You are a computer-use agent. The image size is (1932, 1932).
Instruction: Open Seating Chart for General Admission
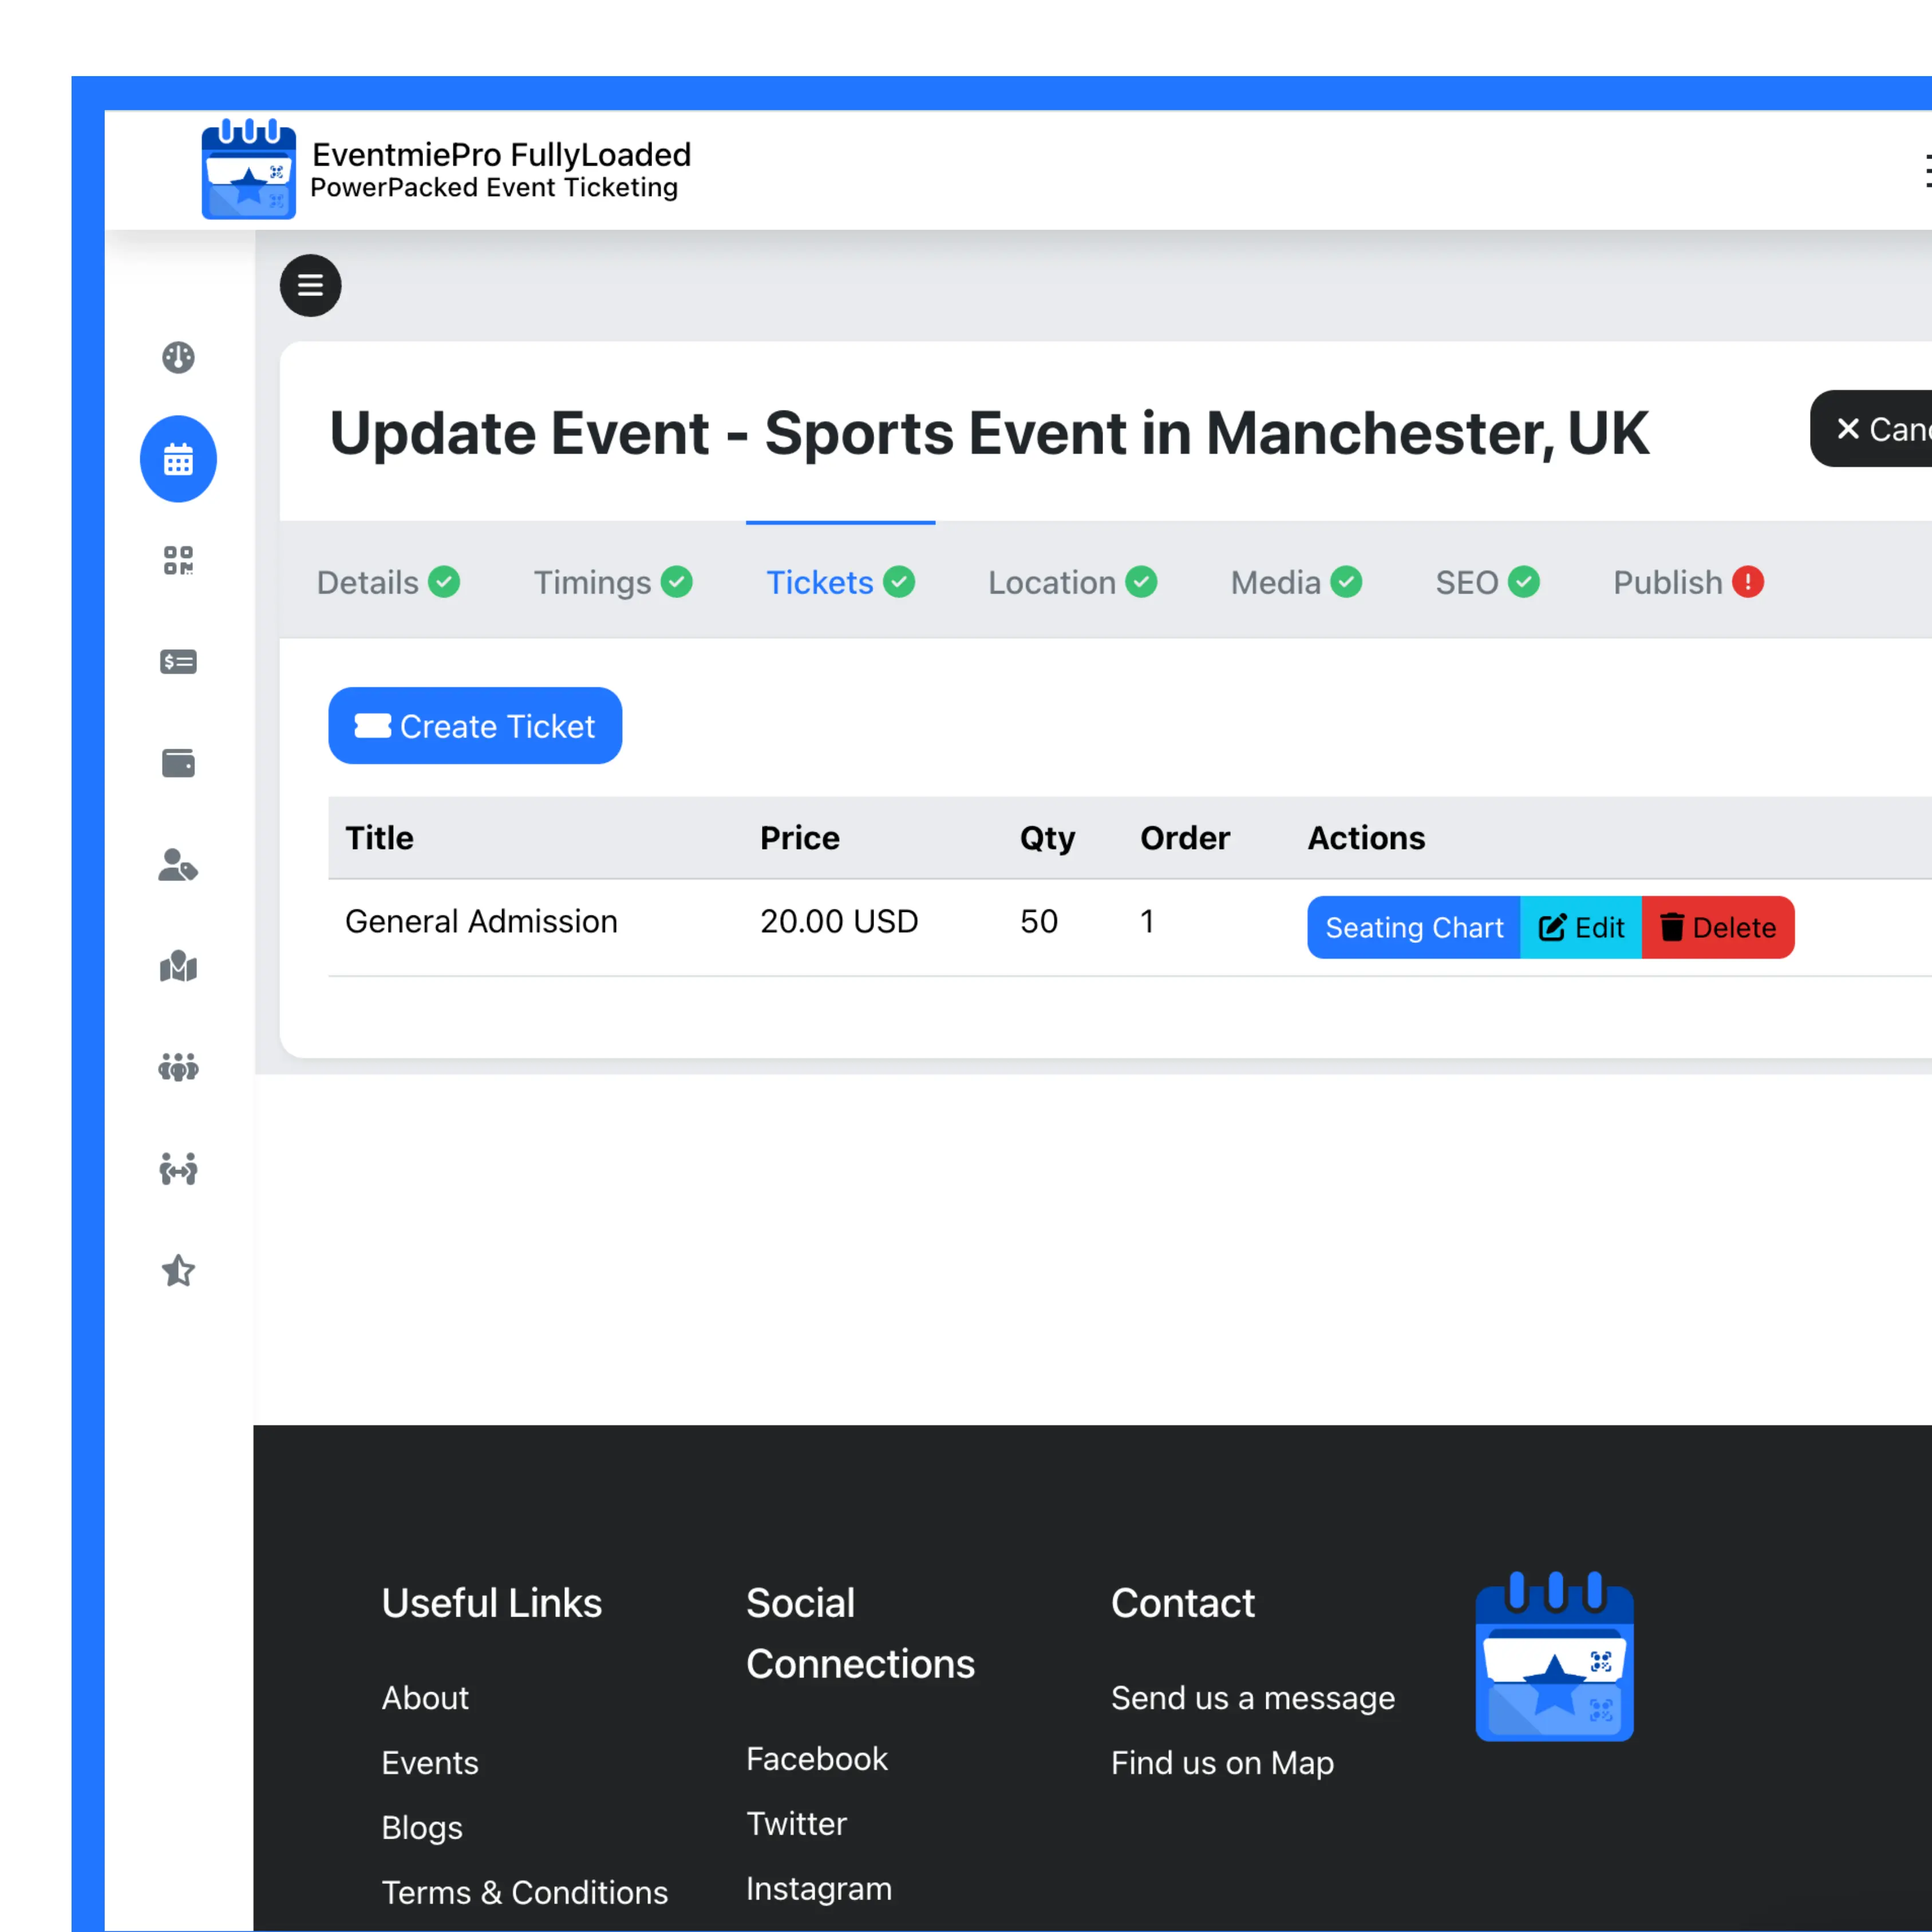click(x=1413, y=927)
